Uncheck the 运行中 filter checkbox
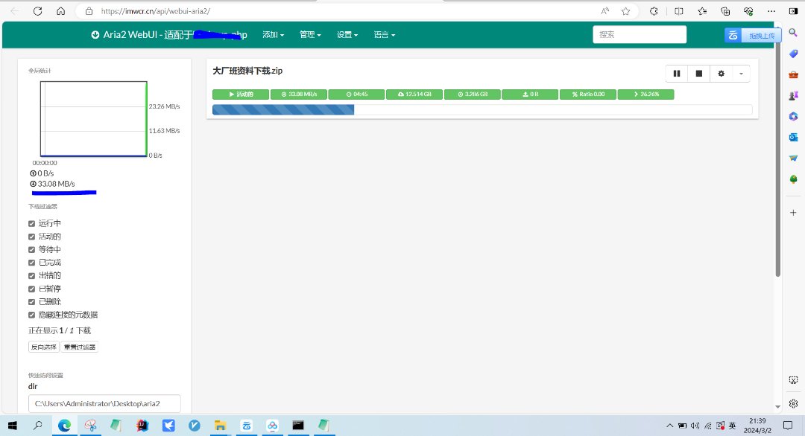Image resolution: width=805 pixels, height=436 pixels. 31,223
